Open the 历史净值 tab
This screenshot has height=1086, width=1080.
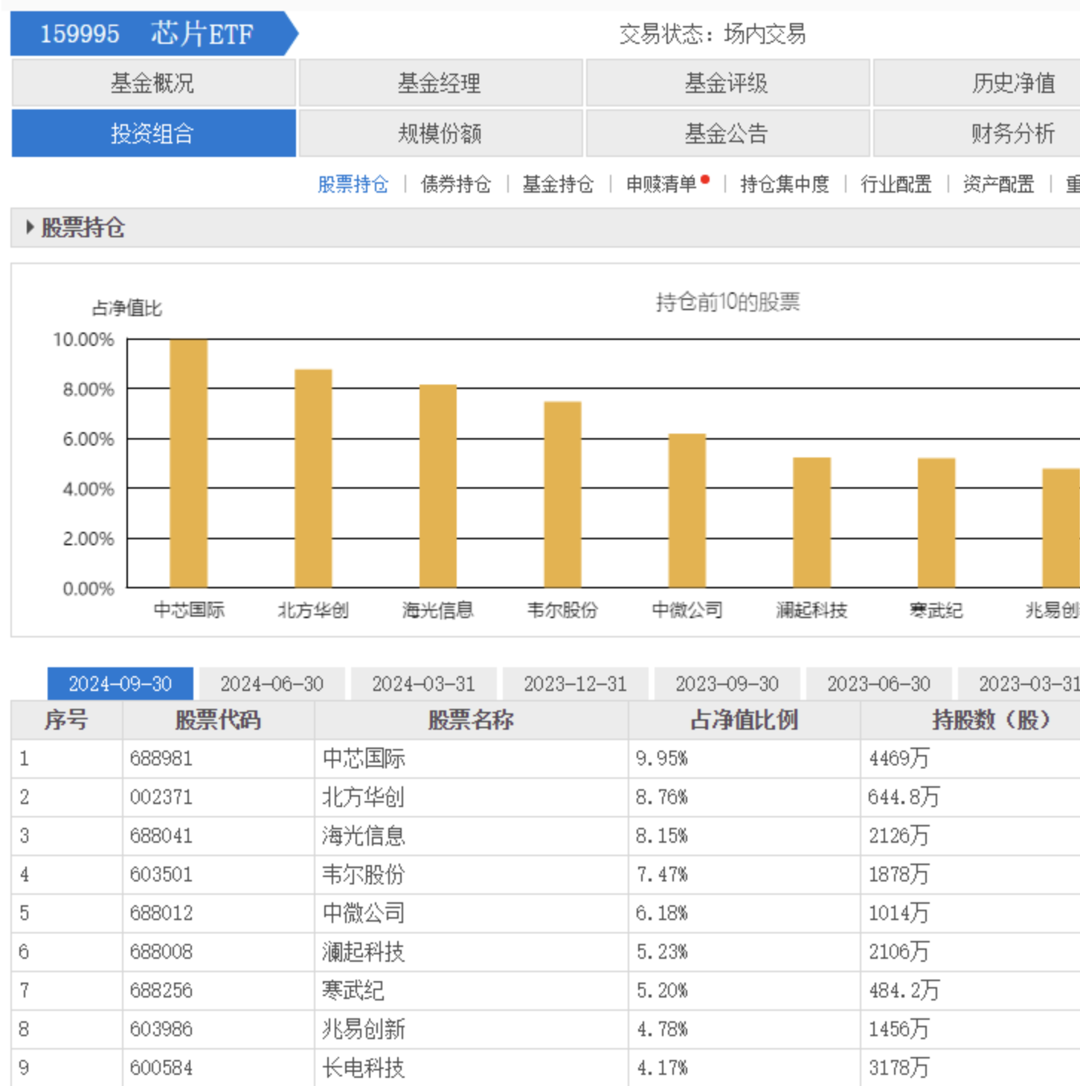977,83
